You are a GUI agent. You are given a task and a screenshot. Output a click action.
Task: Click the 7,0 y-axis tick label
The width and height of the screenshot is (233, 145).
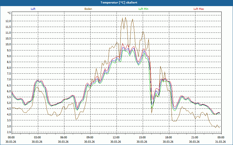(8, 79)
